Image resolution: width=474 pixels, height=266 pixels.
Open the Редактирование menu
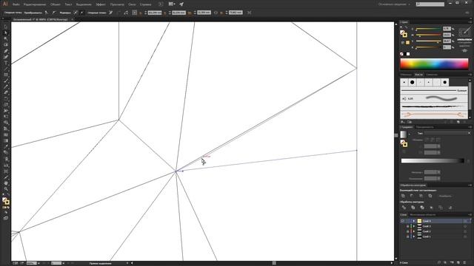click(35, 4)
